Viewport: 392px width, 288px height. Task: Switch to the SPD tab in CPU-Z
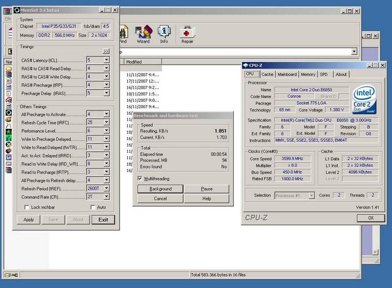pos(324,74)
